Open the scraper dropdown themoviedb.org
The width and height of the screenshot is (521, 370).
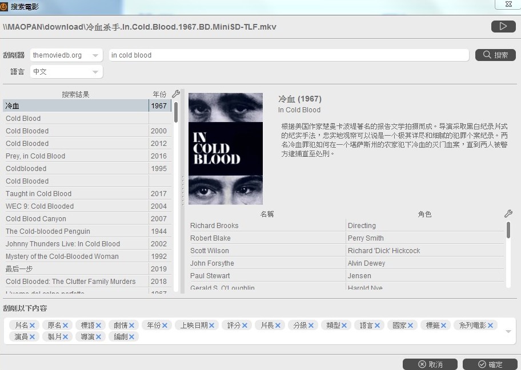click(x=66, y=55)
